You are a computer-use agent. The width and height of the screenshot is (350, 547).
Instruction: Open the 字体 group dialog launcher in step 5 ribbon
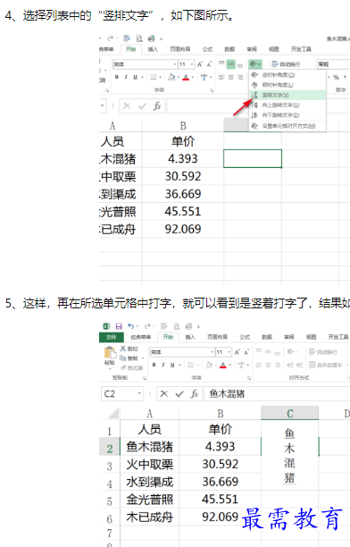click(249, 378)
